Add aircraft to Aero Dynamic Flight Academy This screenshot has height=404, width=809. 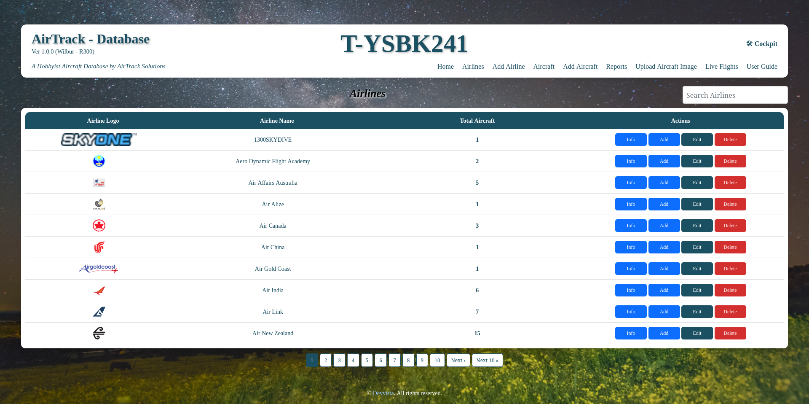point(664,161)
